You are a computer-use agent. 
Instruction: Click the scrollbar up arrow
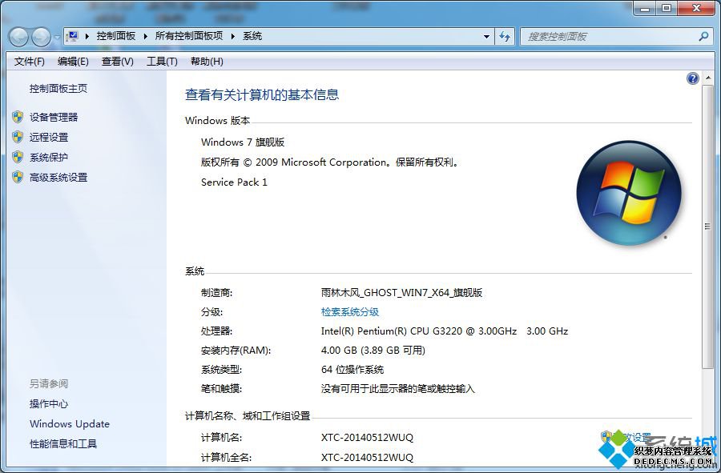pos(707,78)
